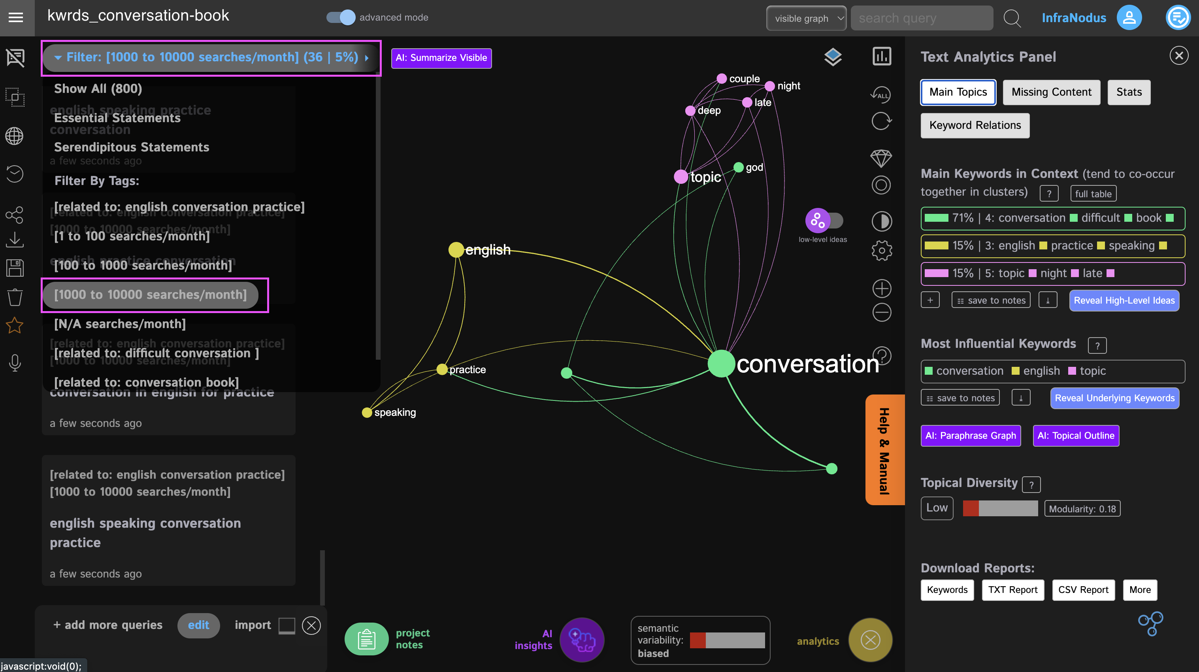
Task: Open the full table button
Action: click(x=1093, y=194)
